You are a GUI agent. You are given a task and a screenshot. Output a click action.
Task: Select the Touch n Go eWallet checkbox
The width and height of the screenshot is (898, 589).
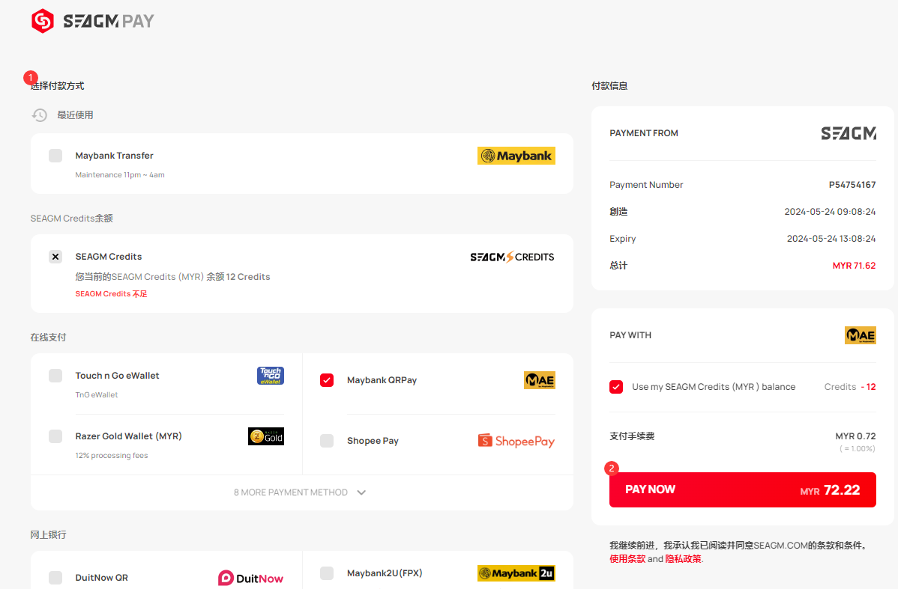[x=55, y=376]
